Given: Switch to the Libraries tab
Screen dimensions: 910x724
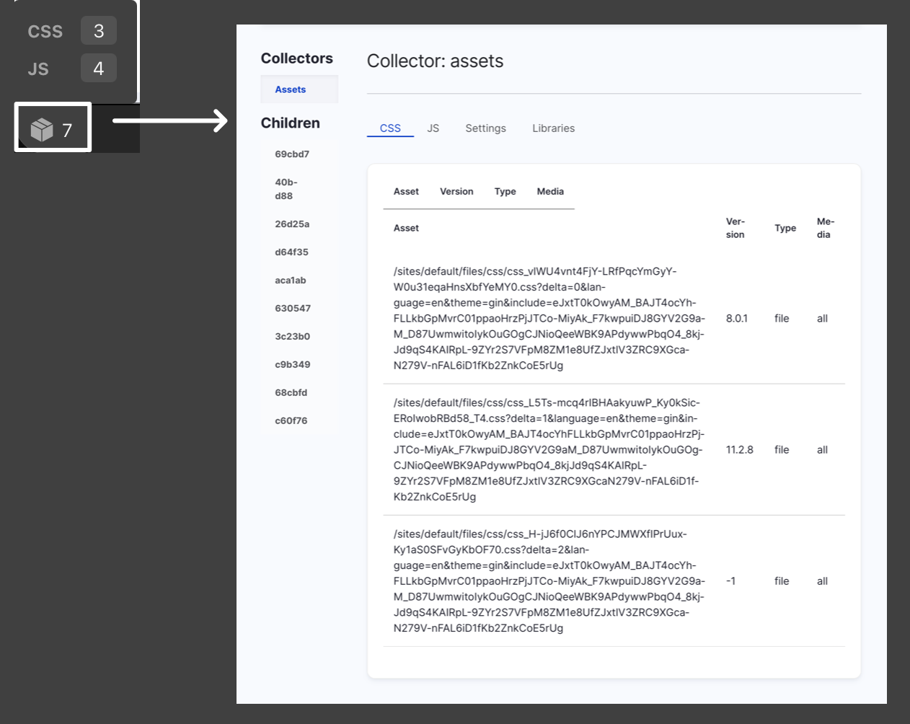Looking at the screenshot, I should click(553, 128).
